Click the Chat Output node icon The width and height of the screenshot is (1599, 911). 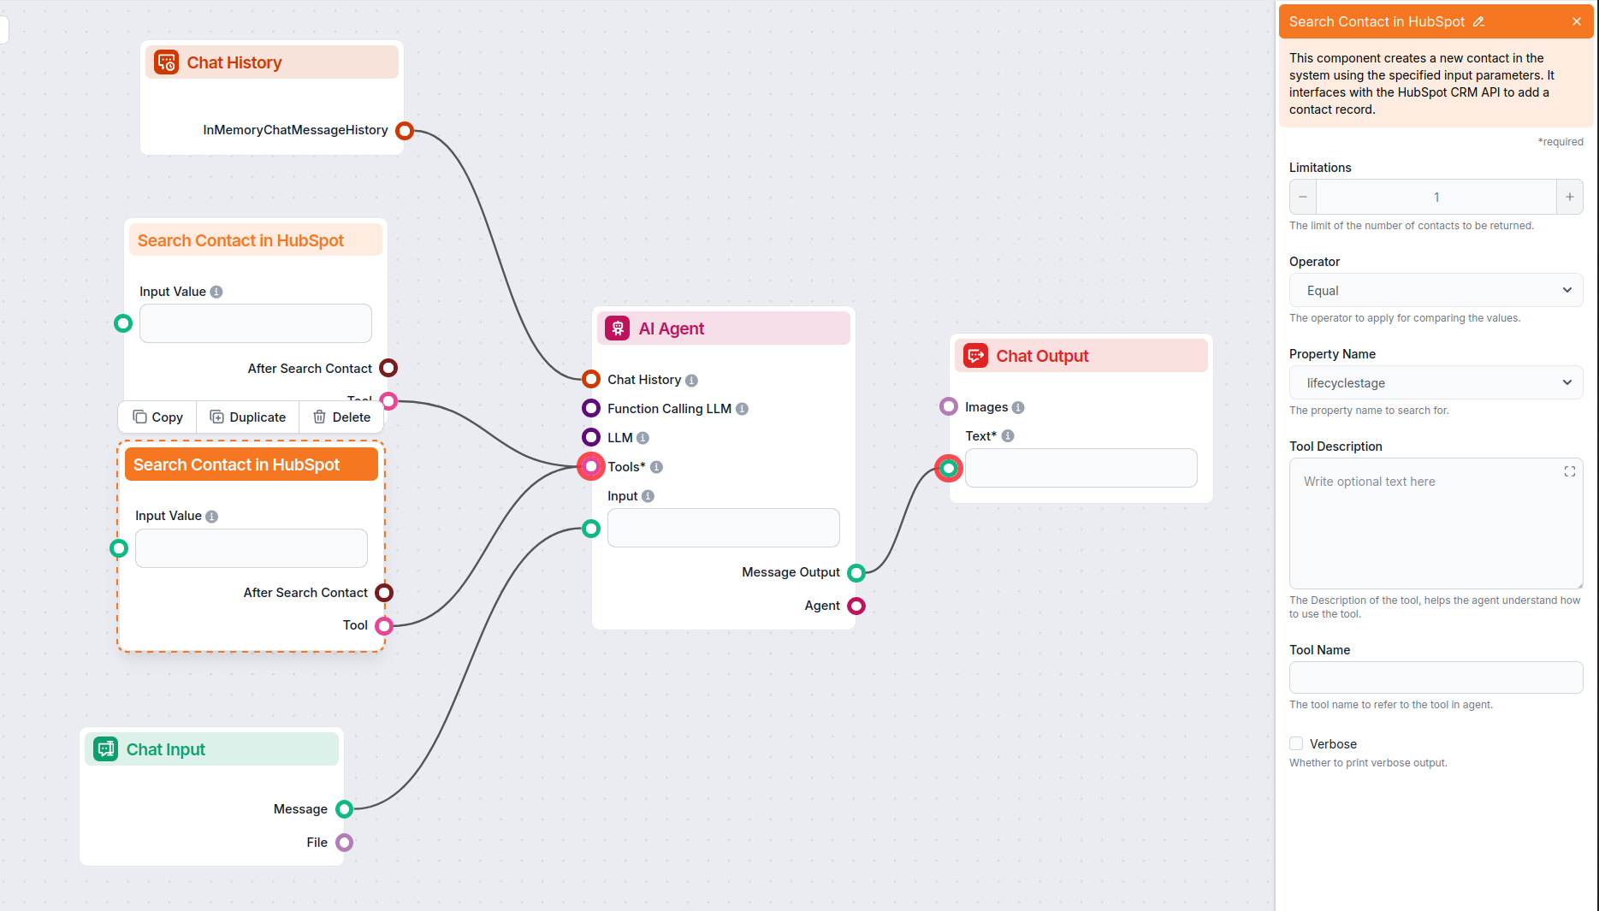click(x=975, y=356)
